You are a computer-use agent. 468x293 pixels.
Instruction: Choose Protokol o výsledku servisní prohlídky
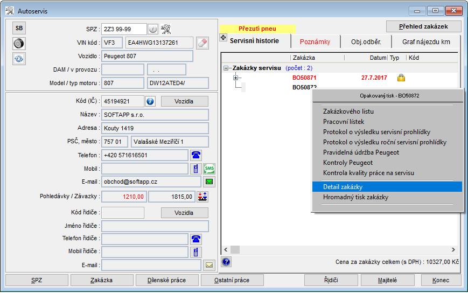pos(387,132)
